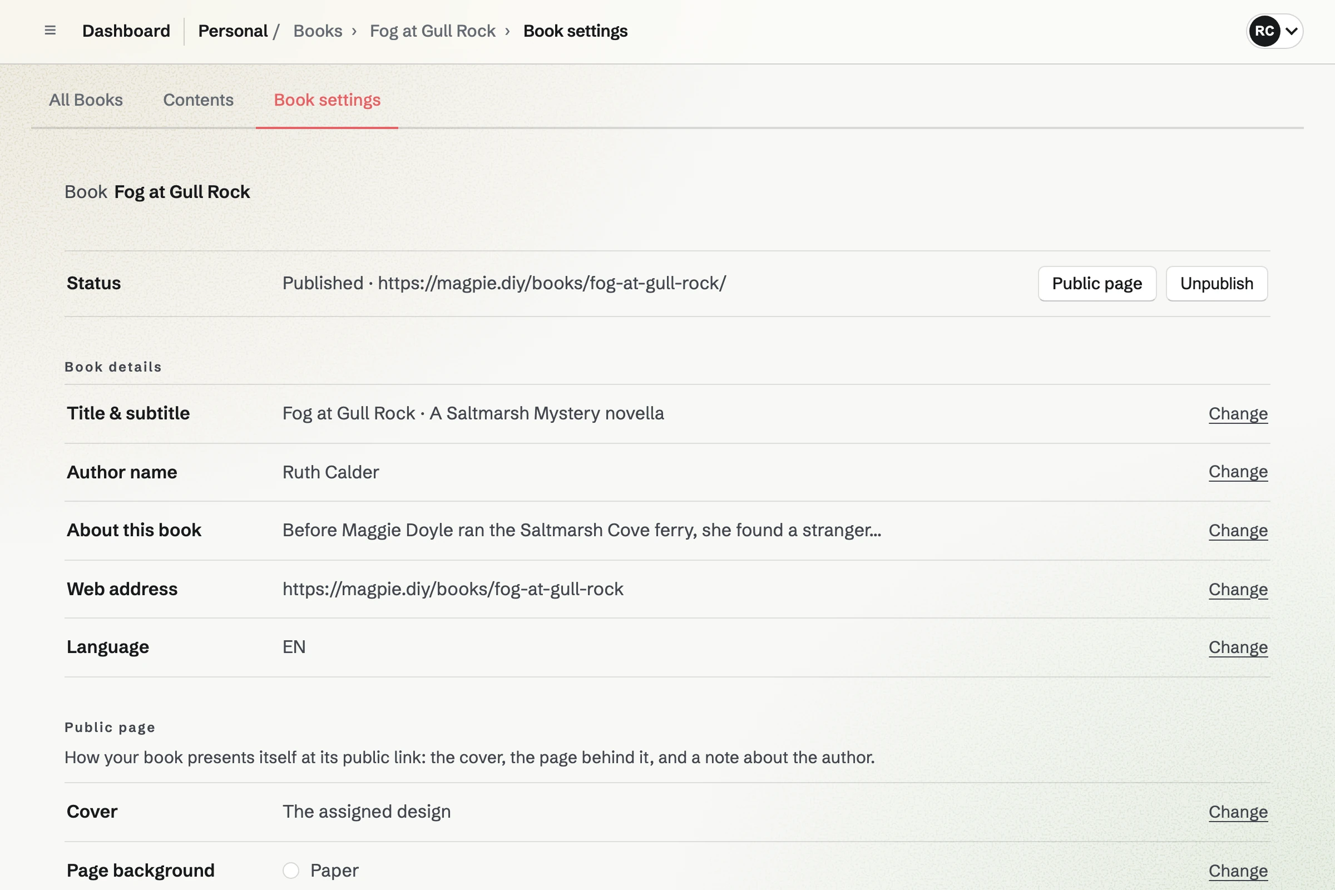
Task: Click the 'EN' language value
Action: click(x=294, y=647)
